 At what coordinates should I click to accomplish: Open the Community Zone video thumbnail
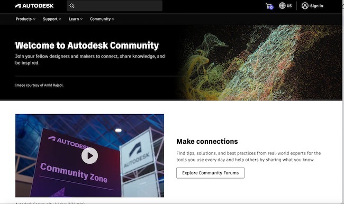[89, 155]
